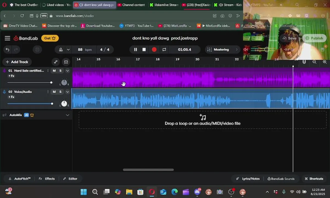330x198 pixels.
Task: Click track 01 pan knob
Action: 64,82
